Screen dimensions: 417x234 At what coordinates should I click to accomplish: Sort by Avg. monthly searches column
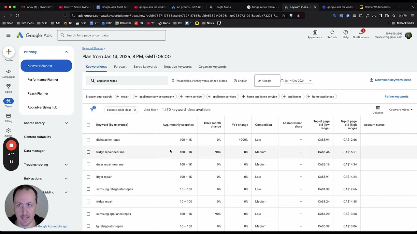tap(178, 125)
